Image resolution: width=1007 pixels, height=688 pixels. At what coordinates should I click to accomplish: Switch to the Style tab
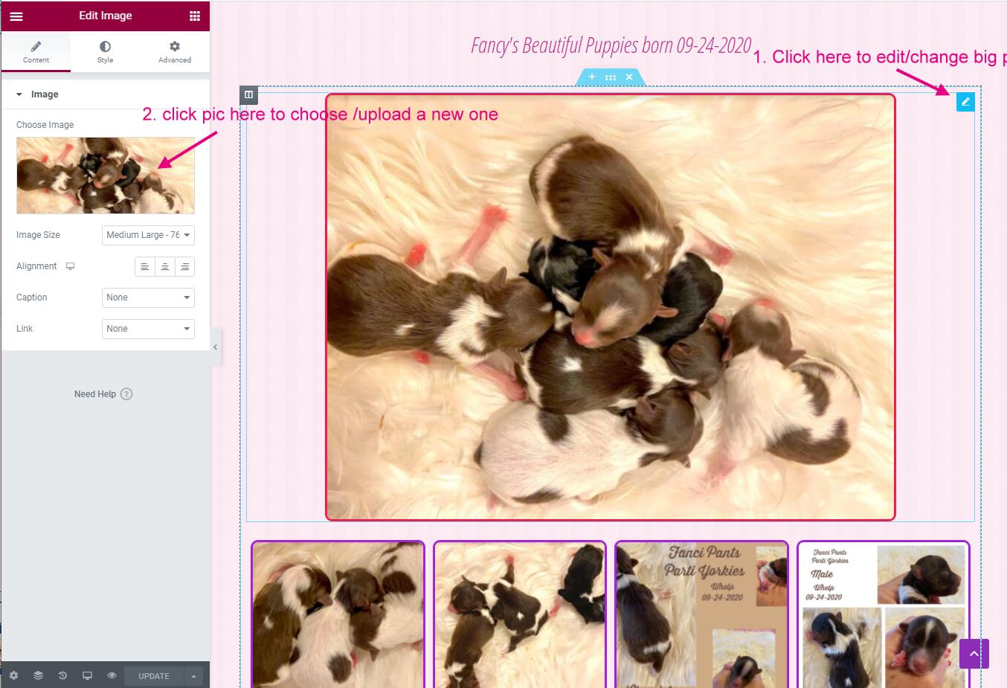105,52
